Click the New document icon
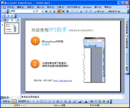Screen dimensions: 130x108 point(4,11)
